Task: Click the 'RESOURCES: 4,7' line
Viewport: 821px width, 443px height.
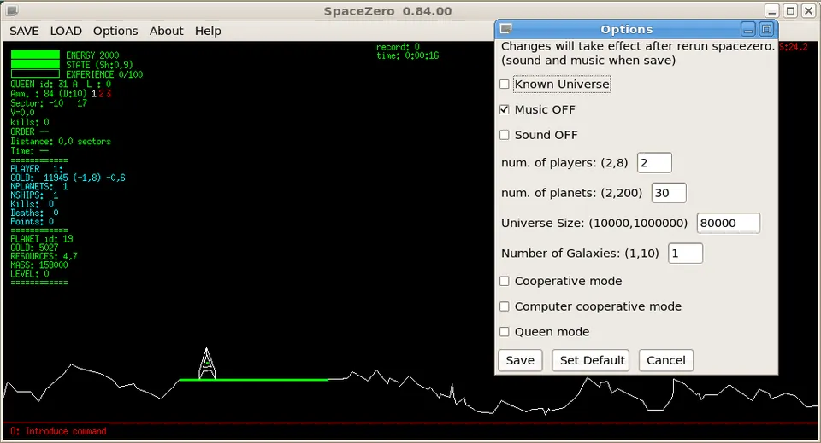Action: 44,256
